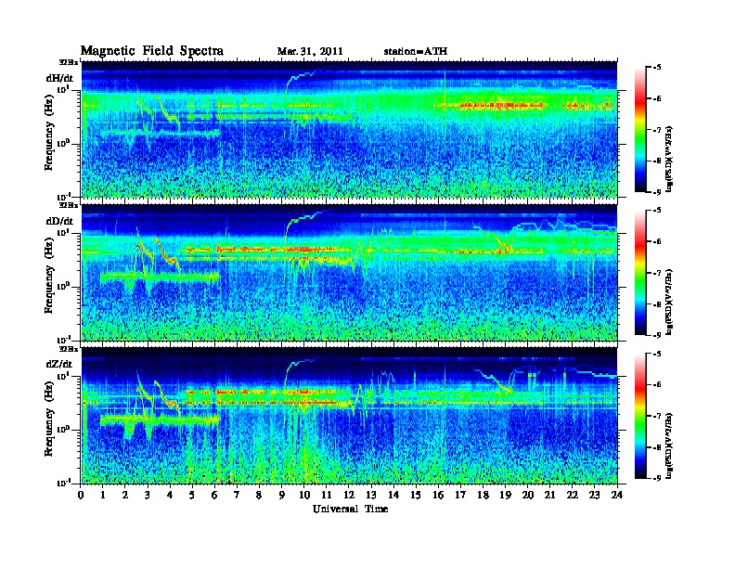Click hour 7 on the time axis
Screen dimensions: 735x568
[x=238, y=495]
